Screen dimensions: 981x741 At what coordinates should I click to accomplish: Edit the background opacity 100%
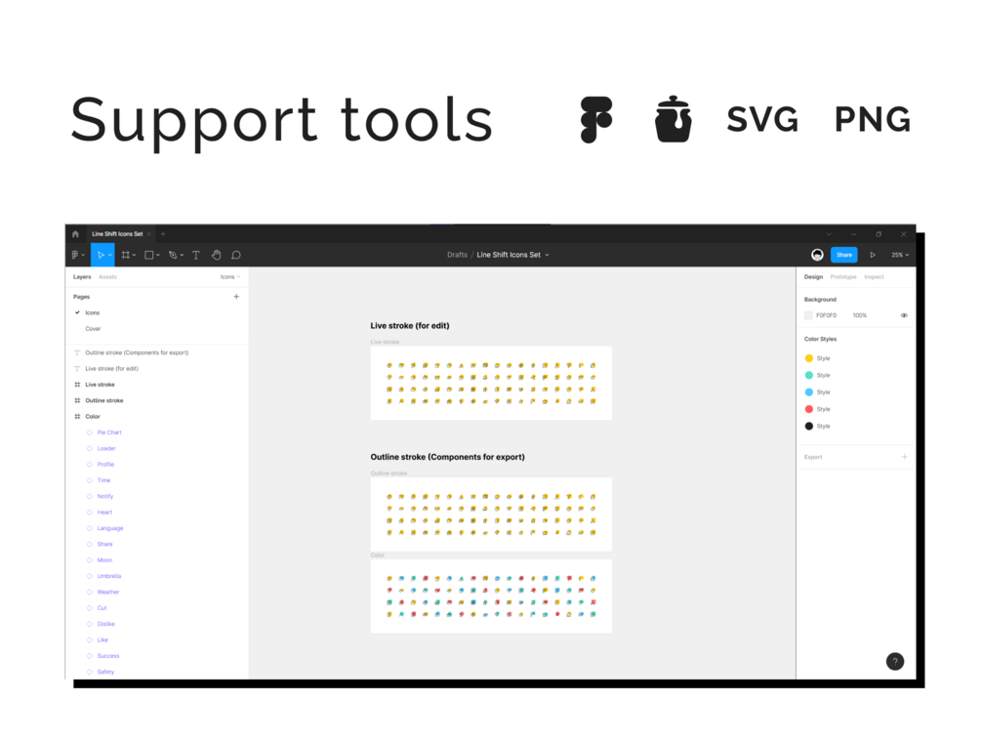[x=860, y=315]
